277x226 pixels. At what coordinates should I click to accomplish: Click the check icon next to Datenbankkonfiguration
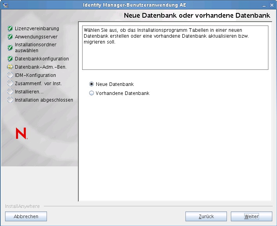tap(10, 58)
